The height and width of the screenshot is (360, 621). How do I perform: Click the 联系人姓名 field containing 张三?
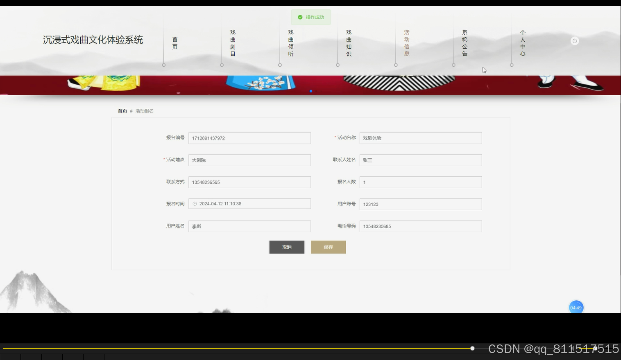click(420, 160)
